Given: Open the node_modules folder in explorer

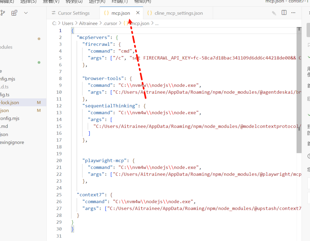Looking at the screenshot, I should point(6,47).
